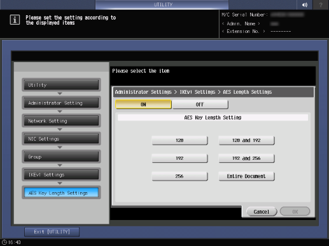The image size is (329, 246).
Task: Click the clock icon in status bar
Action: tap(4, 242)
